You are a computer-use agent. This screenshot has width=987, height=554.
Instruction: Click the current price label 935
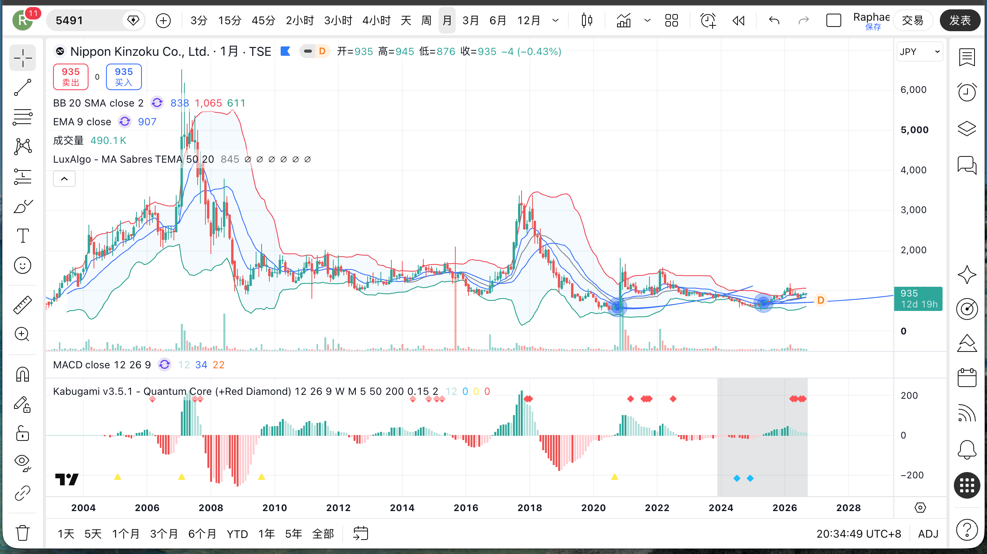(918, 299)
